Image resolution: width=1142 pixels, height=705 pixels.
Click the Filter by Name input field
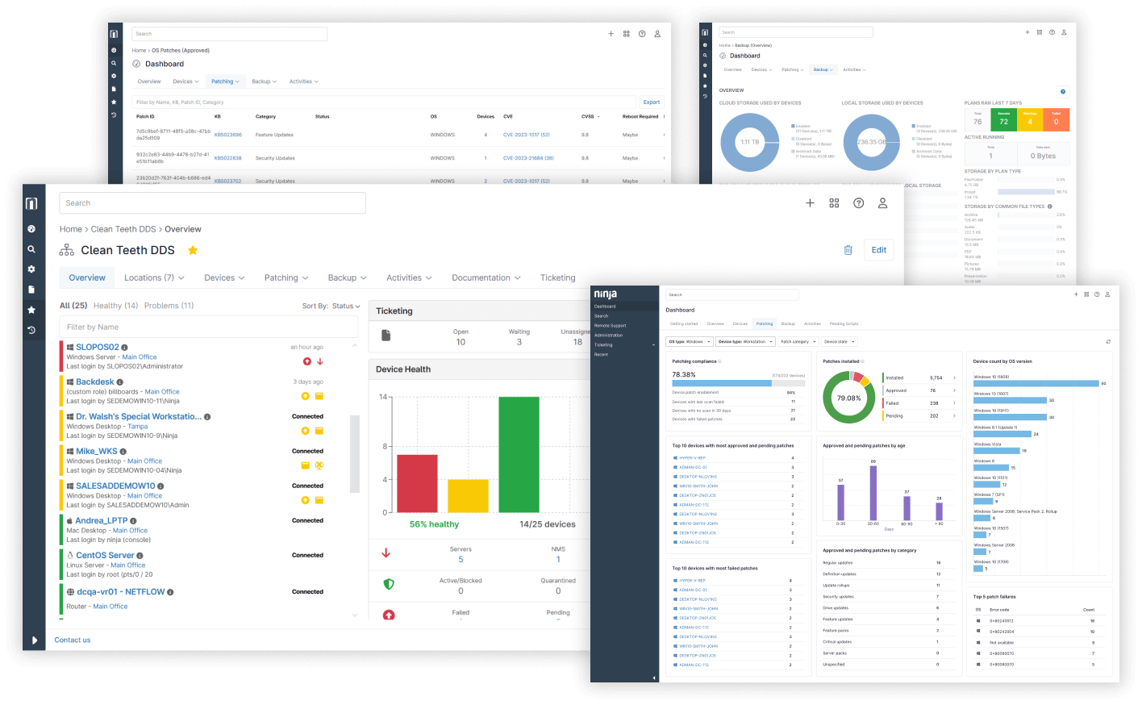click(208, 326)
